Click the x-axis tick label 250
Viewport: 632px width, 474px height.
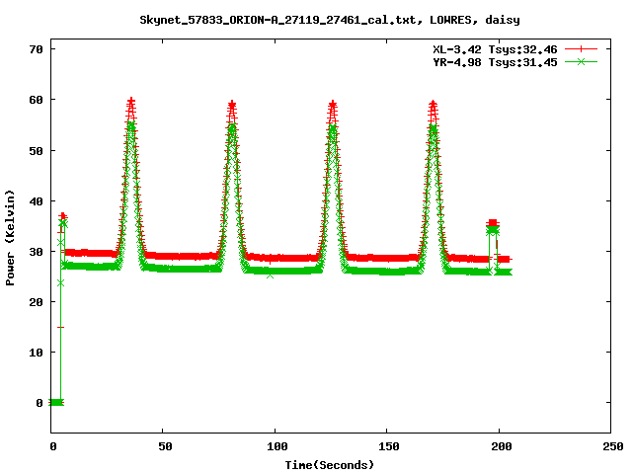pyautogui.click(x=613, y=446)
